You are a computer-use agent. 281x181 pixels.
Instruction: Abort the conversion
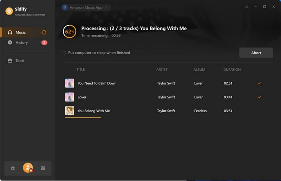[x=256, y=53]
